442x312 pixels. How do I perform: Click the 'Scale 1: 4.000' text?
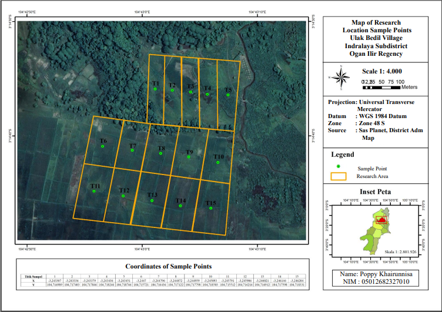(384, 71)
